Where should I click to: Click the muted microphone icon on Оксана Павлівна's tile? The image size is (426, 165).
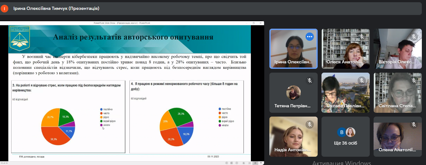click(x=361, y=81)
